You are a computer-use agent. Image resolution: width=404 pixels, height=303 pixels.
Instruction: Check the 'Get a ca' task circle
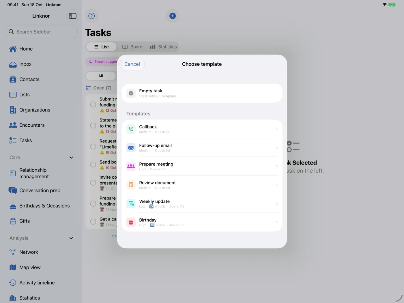[x=93, y=222]
